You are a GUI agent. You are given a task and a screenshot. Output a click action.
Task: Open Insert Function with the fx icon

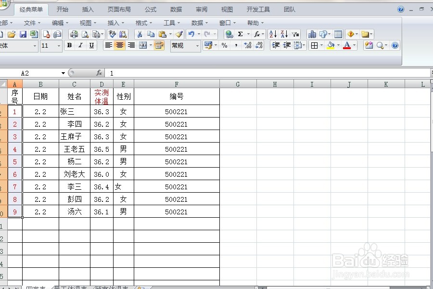click(x=256, y=34)
